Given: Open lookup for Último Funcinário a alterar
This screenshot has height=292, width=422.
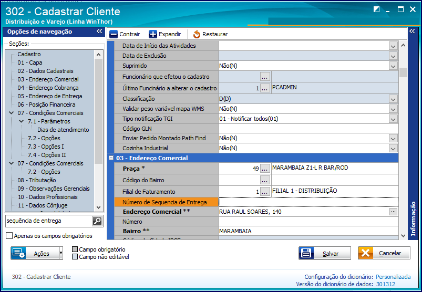Looking at the screenshot, I should point(265,88).
